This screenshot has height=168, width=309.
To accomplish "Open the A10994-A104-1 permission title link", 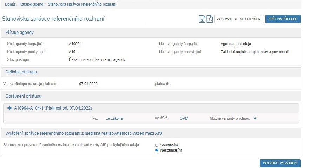I will pos(53,108).
